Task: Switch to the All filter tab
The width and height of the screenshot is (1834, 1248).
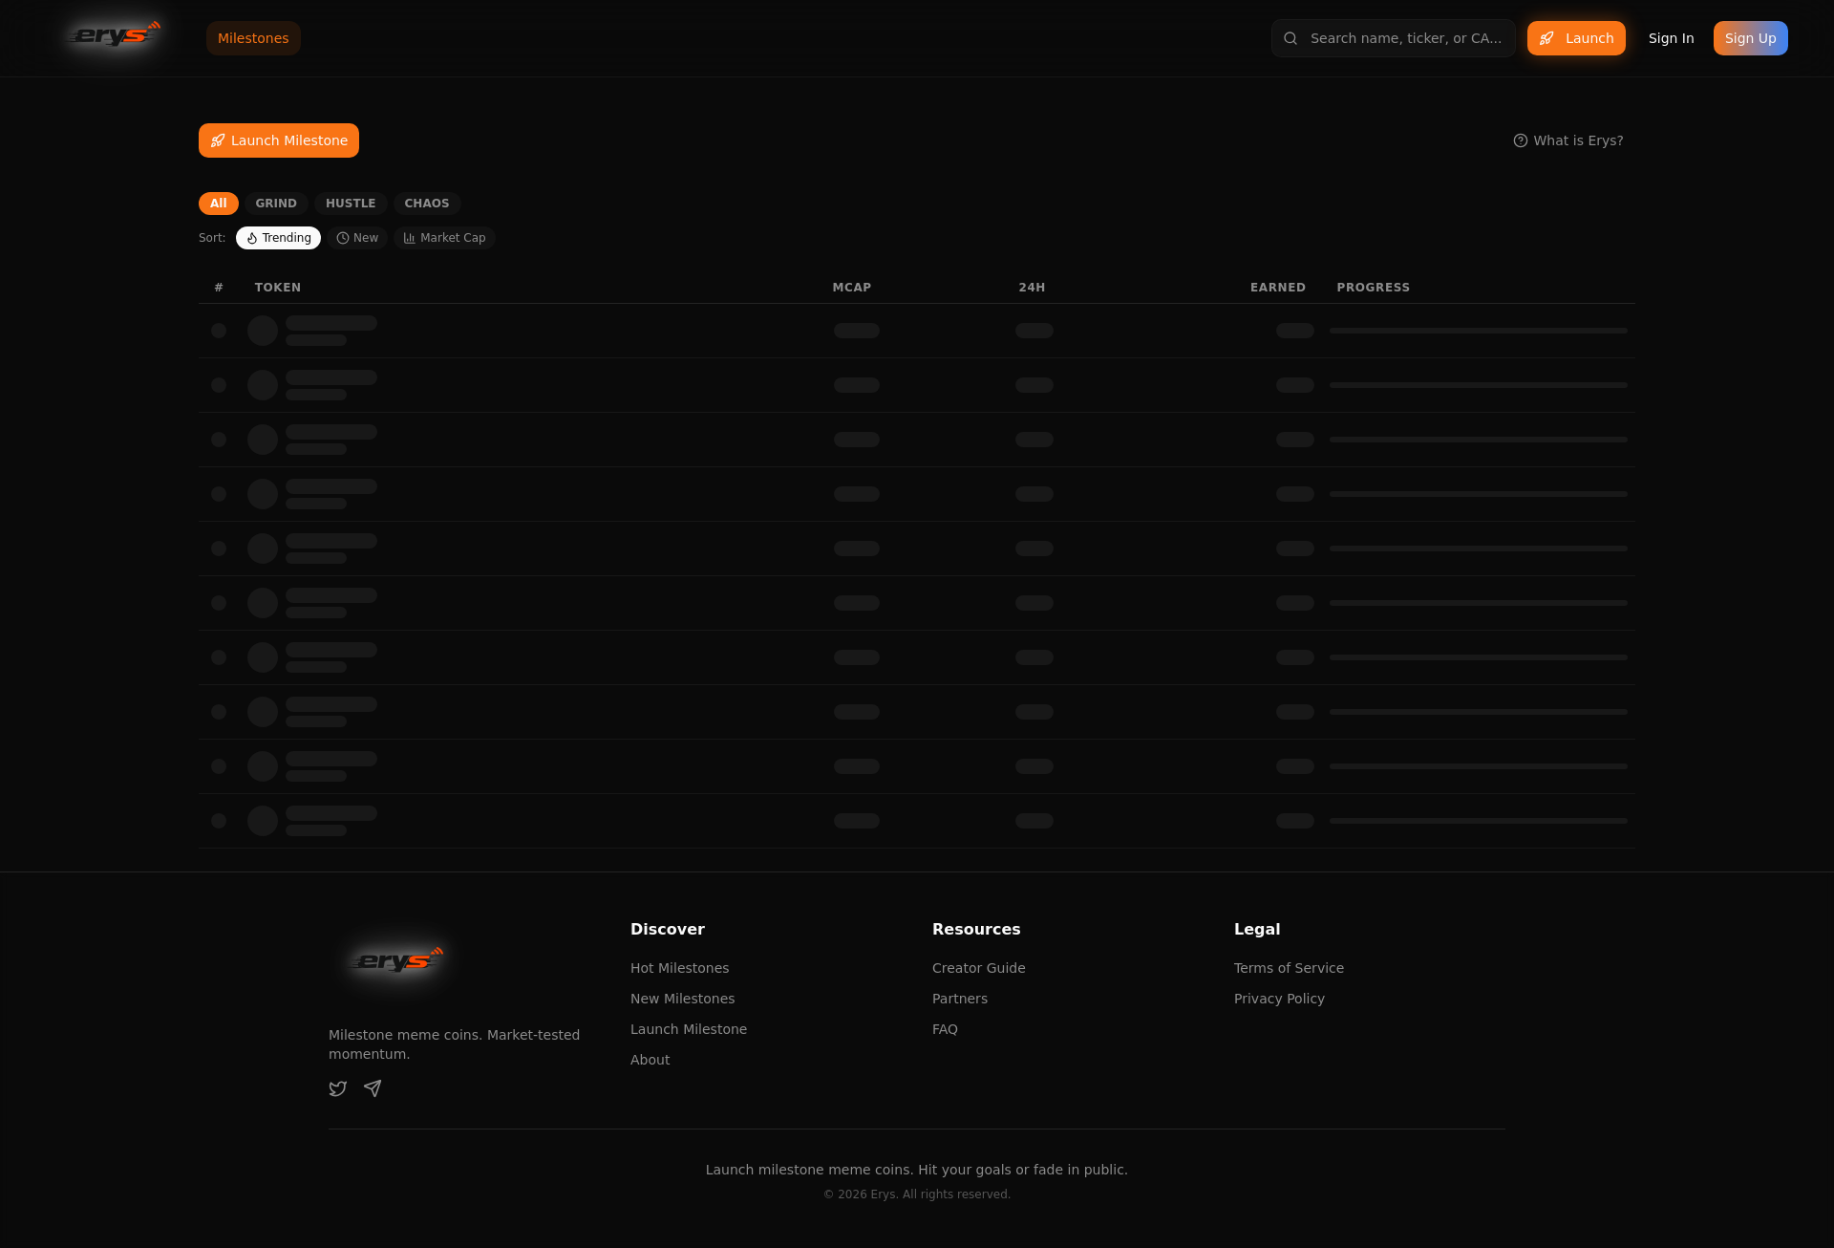Action: (x=218, y=204)
